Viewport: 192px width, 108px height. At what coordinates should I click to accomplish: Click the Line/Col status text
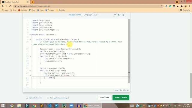[121, 90]
